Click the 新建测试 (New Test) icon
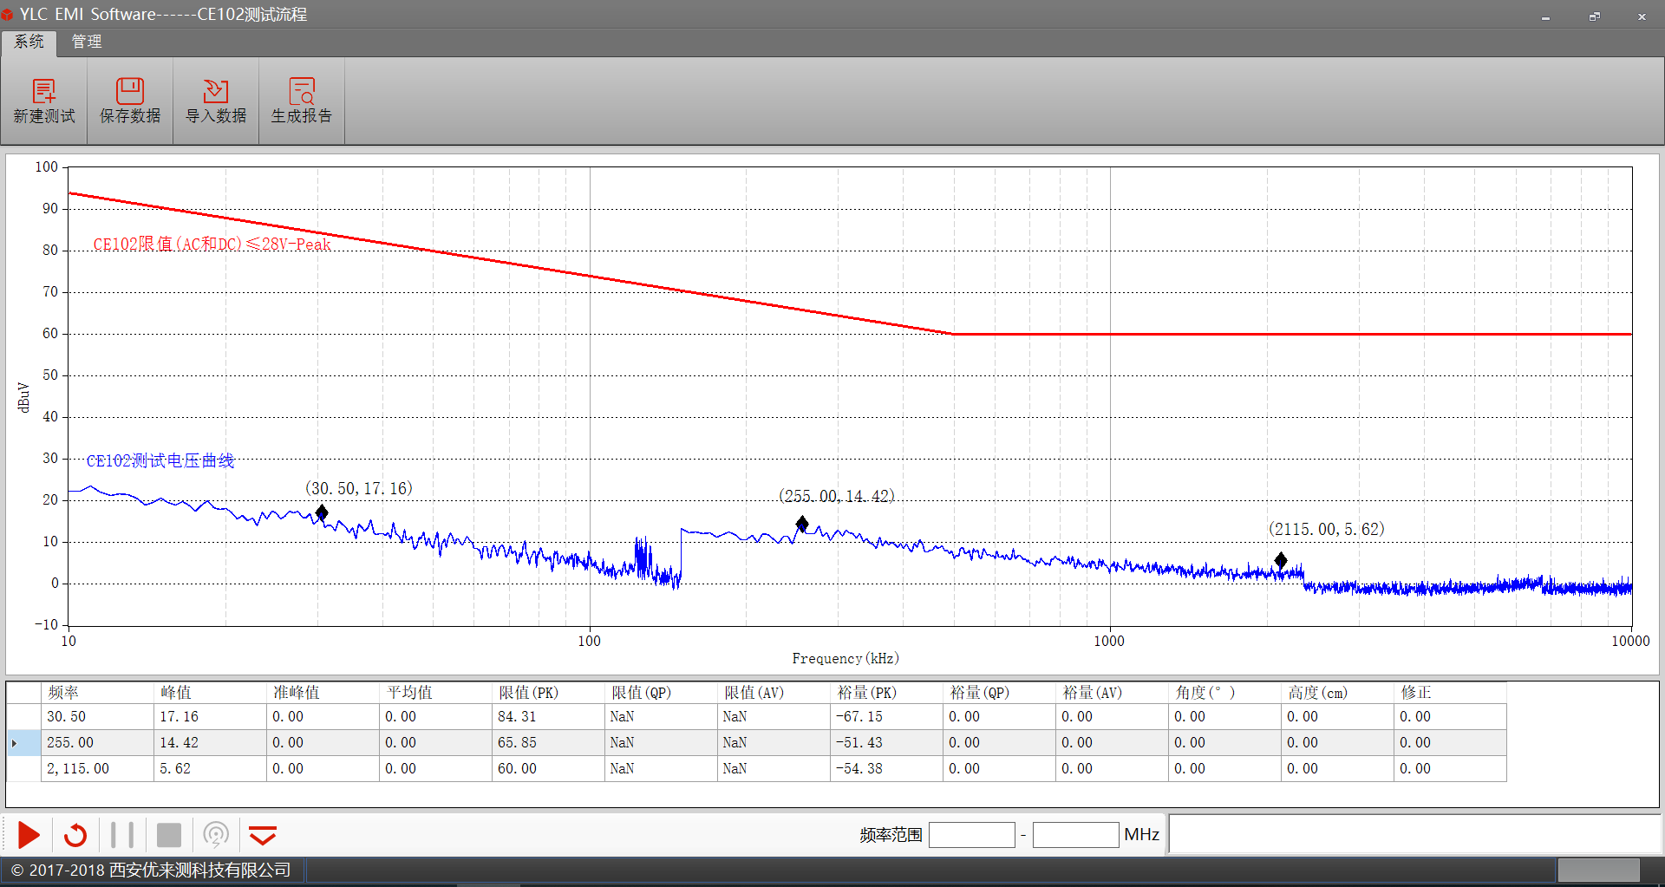 click(43, 92)
